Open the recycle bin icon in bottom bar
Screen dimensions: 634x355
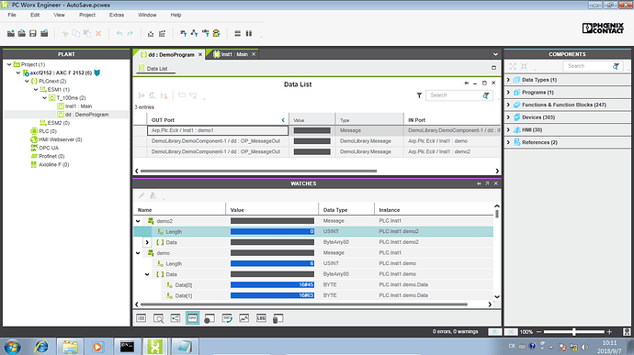(x=278, y=318)
